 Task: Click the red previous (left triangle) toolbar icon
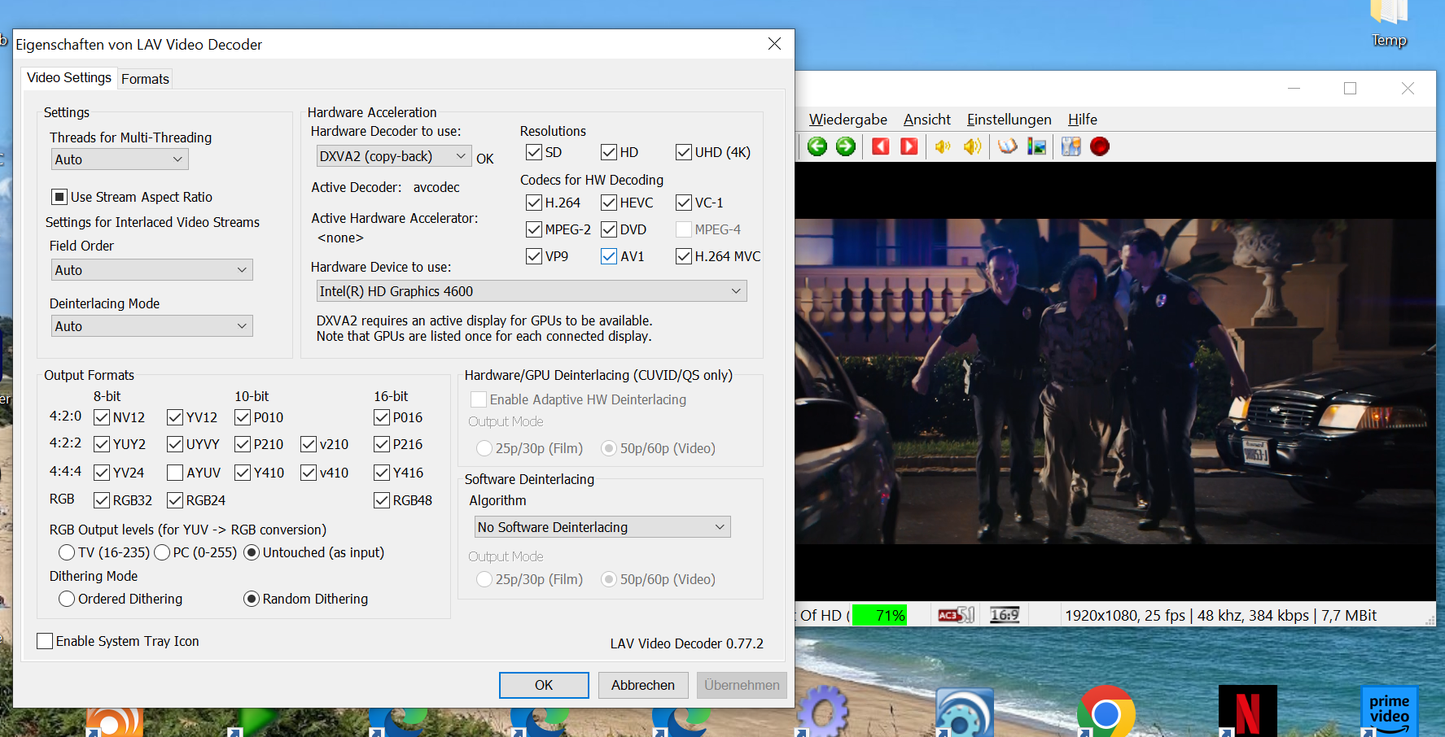881,146
